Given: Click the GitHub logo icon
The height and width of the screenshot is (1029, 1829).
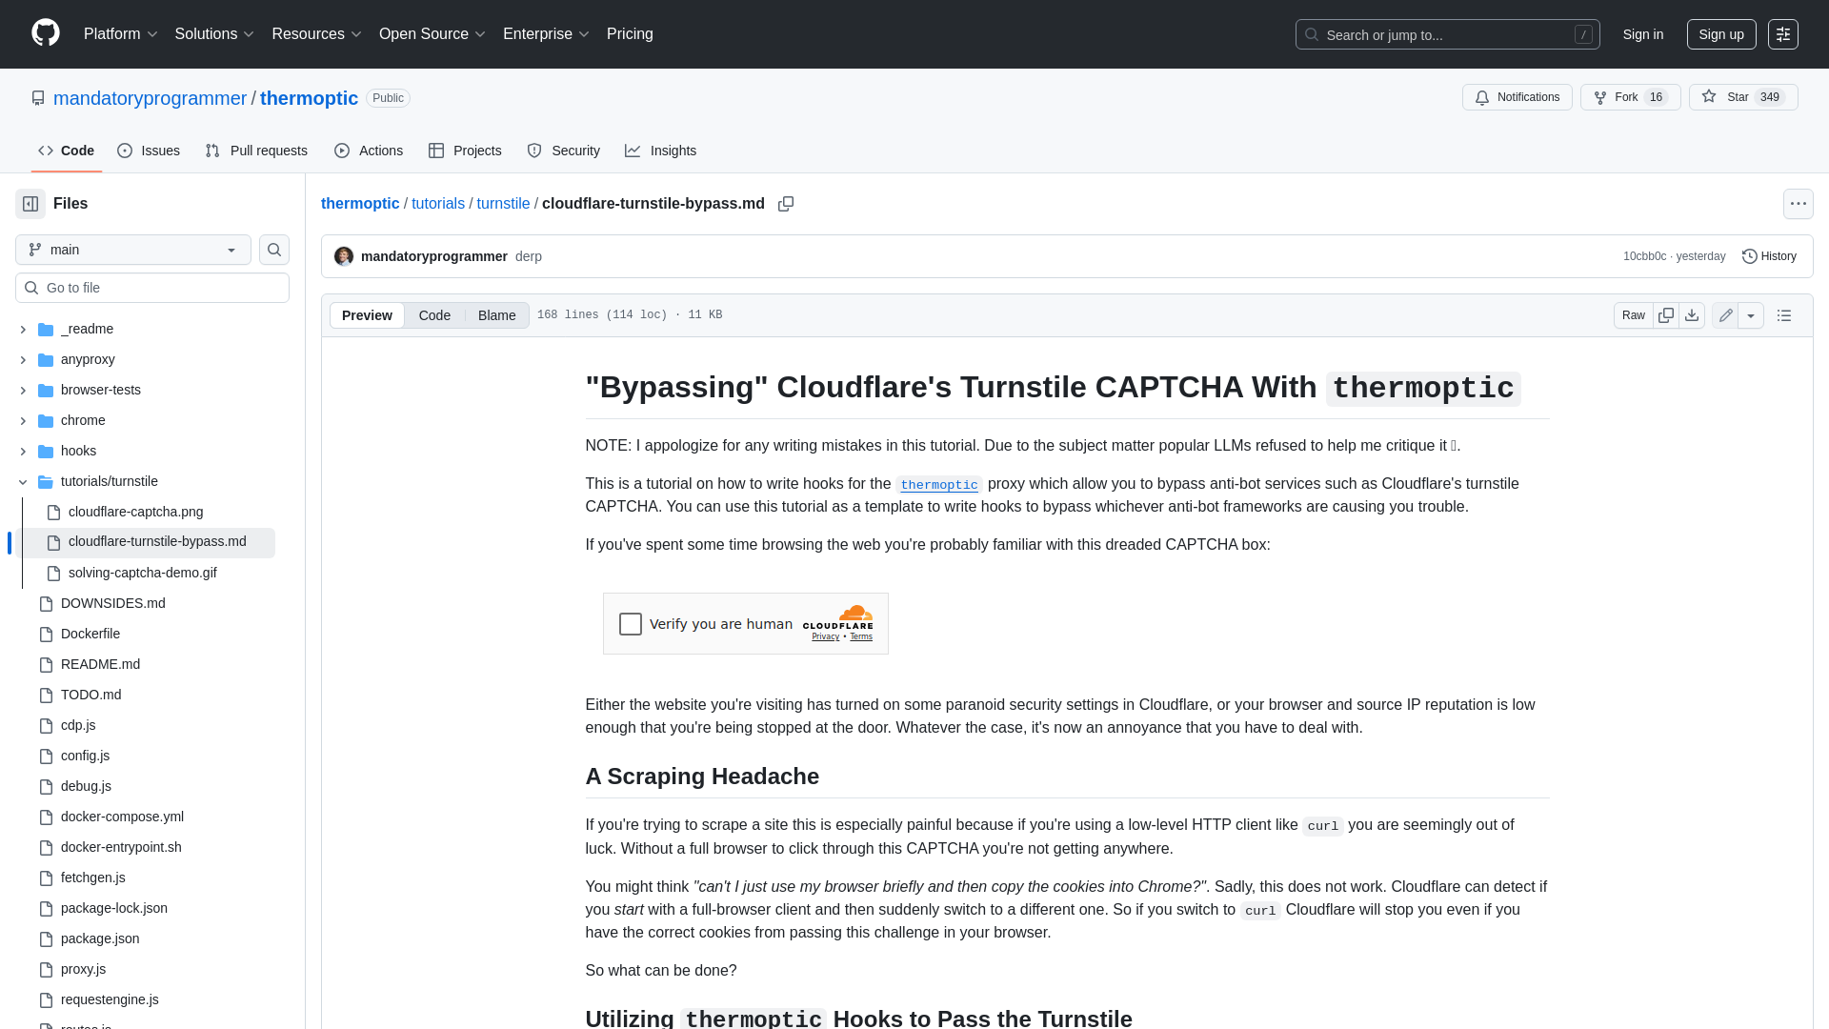Looking at the screenshot, I should coord(46,33).
